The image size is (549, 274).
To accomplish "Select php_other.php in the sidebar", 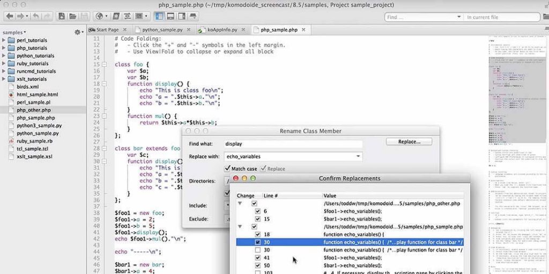I will (43, 110).
